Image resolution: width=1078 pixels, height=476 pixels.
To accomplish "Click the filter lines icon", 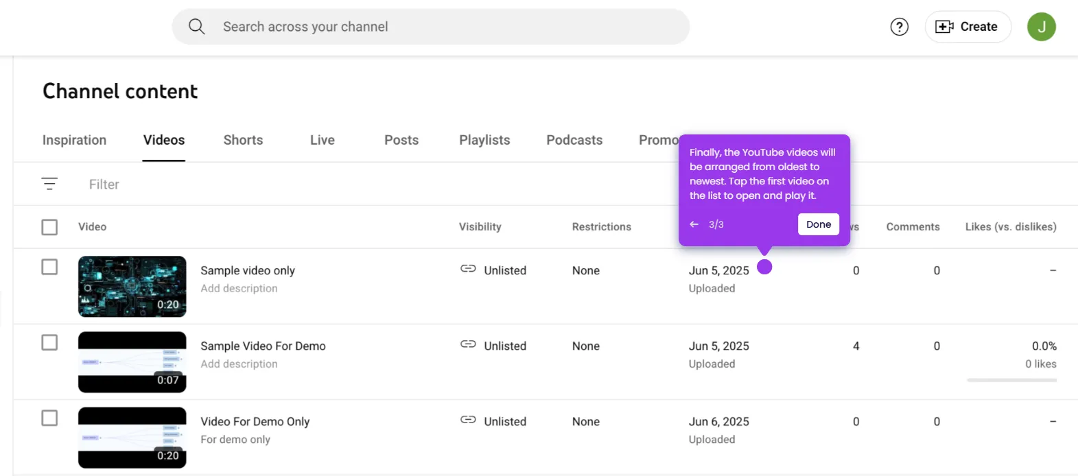I will [x=49, y=184].
